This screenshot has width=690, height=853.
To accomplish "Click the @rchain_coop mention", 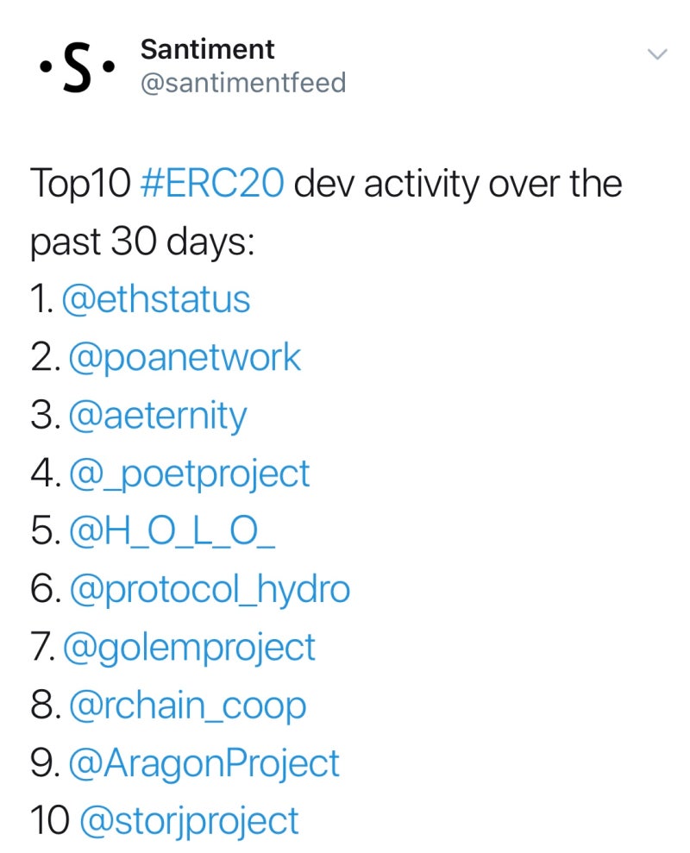I will point(186,706).
